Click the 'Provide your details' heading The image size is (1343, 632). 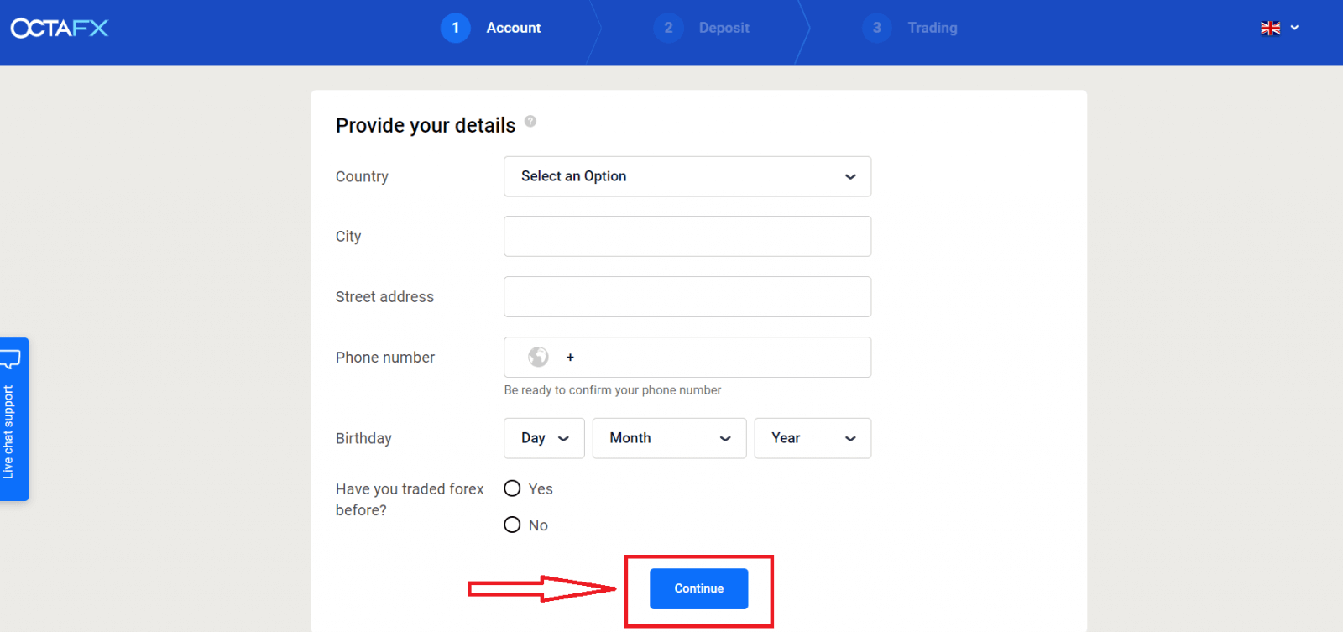[x=426, y=125]
